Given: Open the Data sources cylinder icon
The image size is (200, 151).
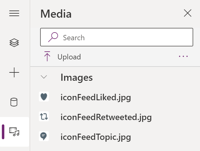Looking at the screenshot, I should 14,102.
